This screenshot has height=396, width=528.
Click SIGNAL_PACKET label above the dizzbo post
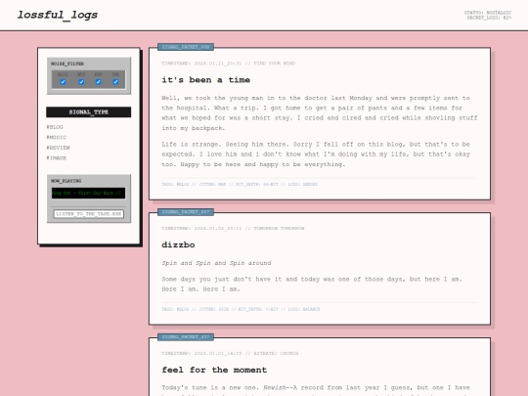click(186, 212)
